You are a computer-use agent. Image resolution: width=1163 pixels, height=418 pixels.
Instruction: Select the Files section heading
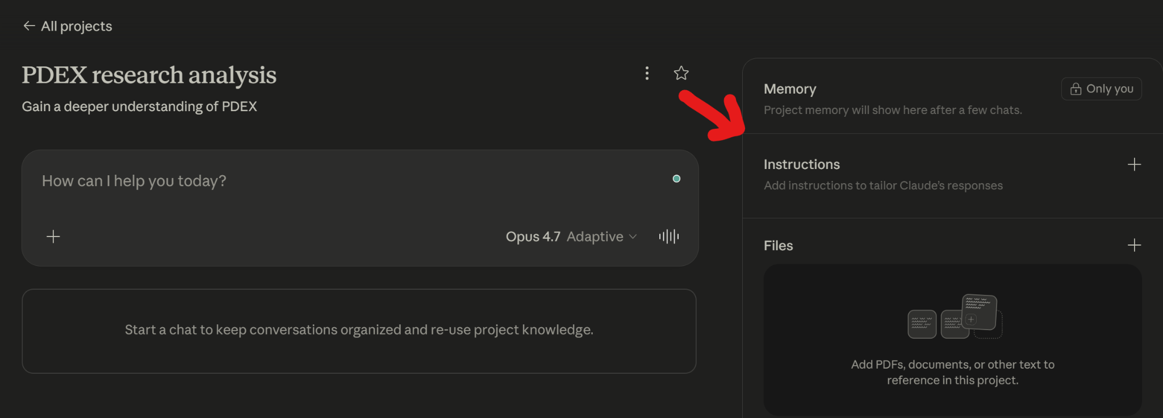(778, 246)
